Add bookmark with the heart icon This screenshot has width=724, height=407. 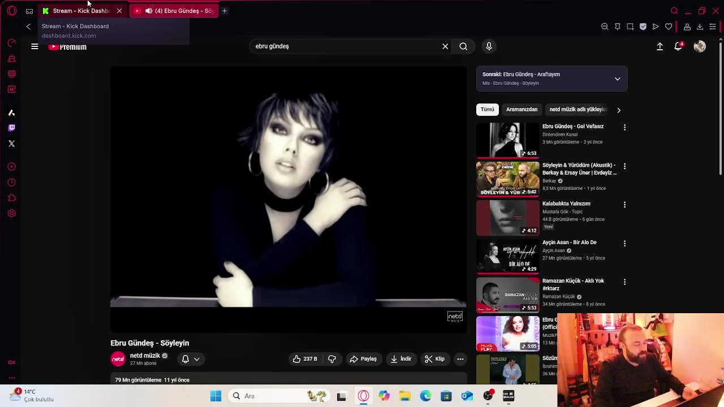[669, 27]
